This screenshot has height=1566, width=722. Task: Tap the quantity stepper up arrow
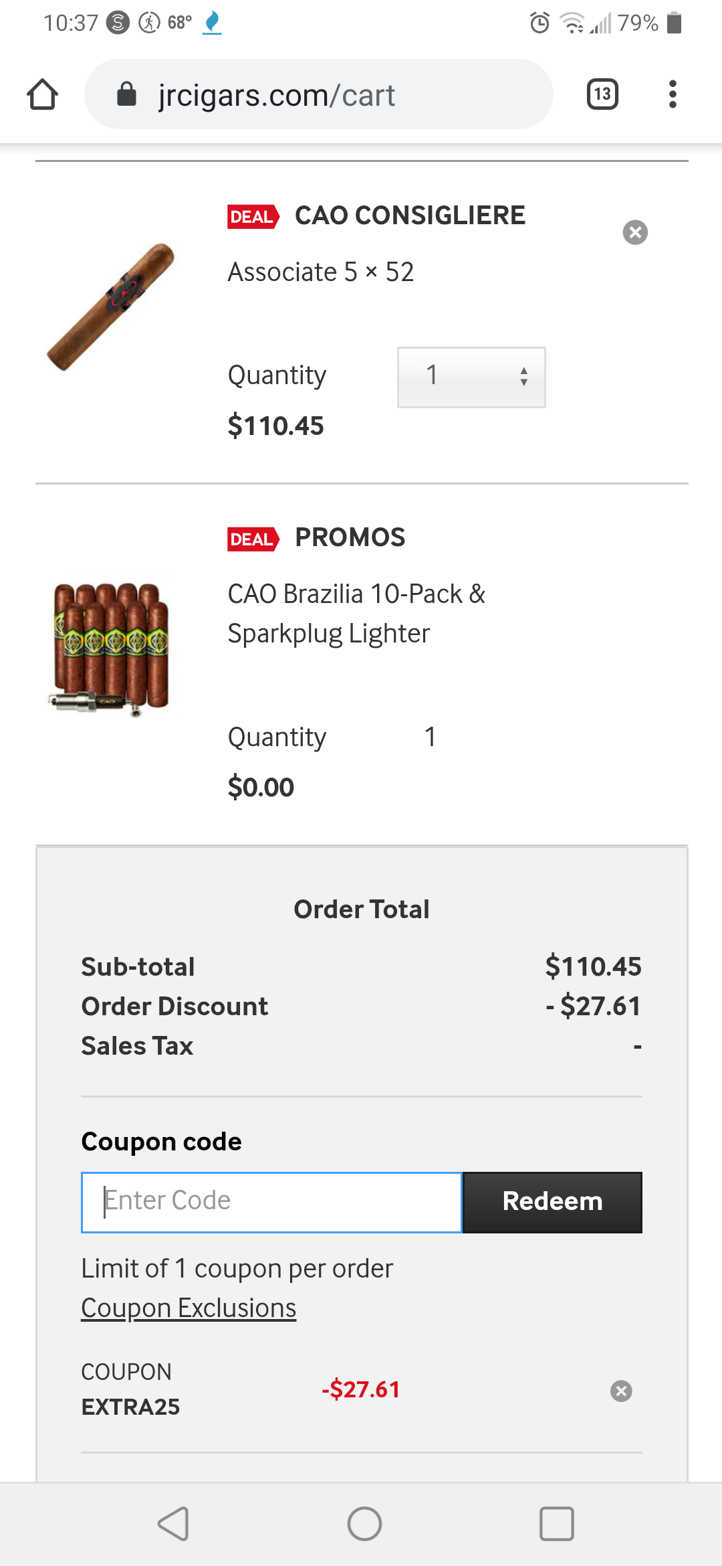tap(524, 369)
